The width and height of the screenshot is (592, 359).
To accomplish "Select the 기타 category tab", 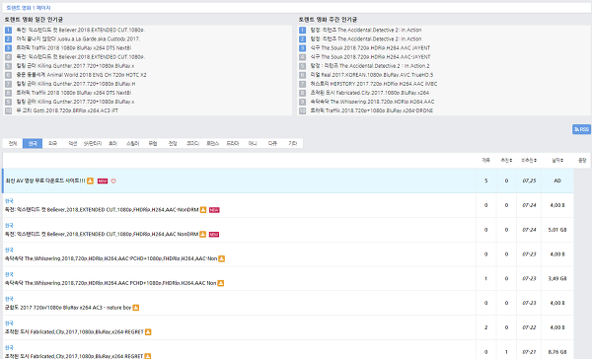I will tap(293, 143).
